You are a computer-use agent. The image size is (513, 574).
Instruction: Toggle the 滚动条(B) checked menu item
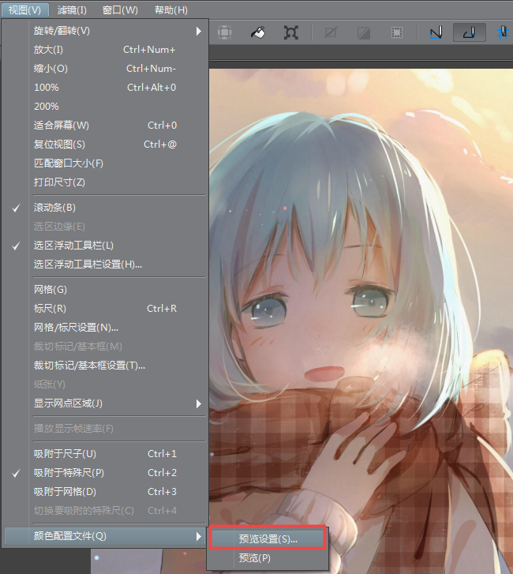click(105, 208)
